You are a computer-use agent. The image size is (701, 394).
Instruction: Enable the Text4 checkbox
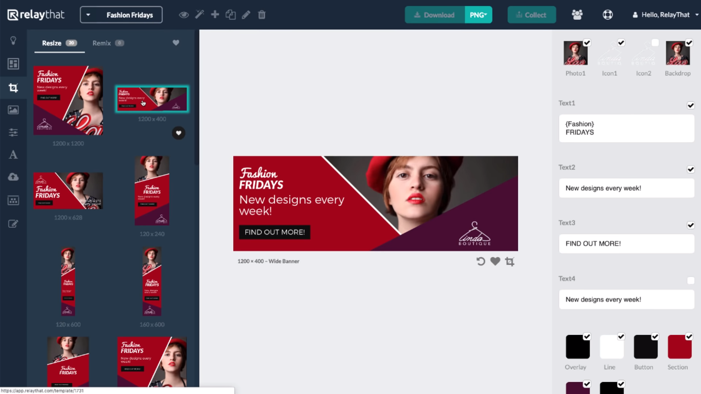690,281
